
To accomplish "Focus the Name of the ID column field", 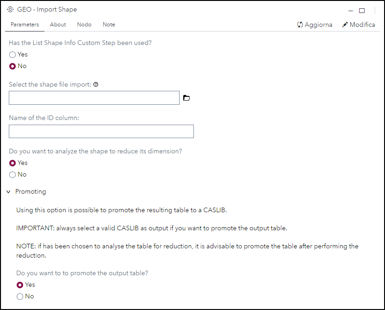I will pyautogui.click(x=101, y=131).
